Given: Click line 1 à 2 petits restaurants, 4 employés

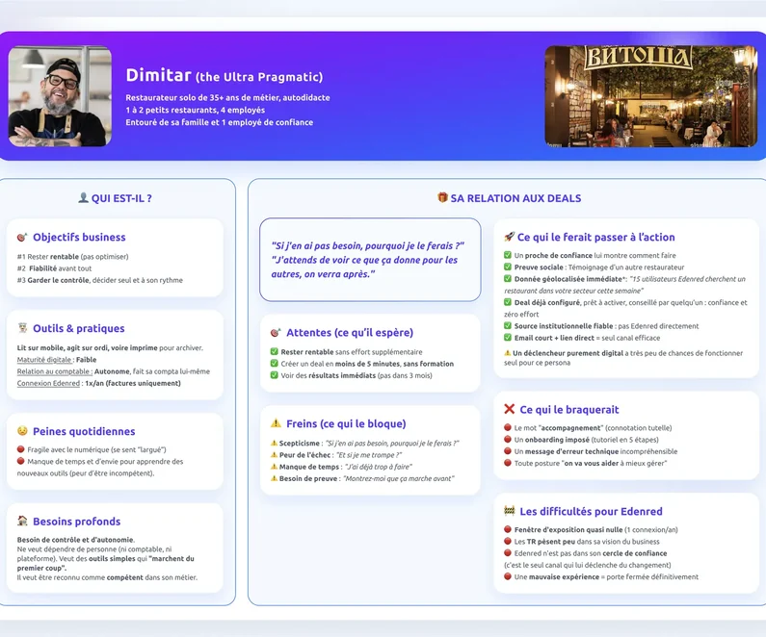Looking at the screenshot, I should coord(196,111).
